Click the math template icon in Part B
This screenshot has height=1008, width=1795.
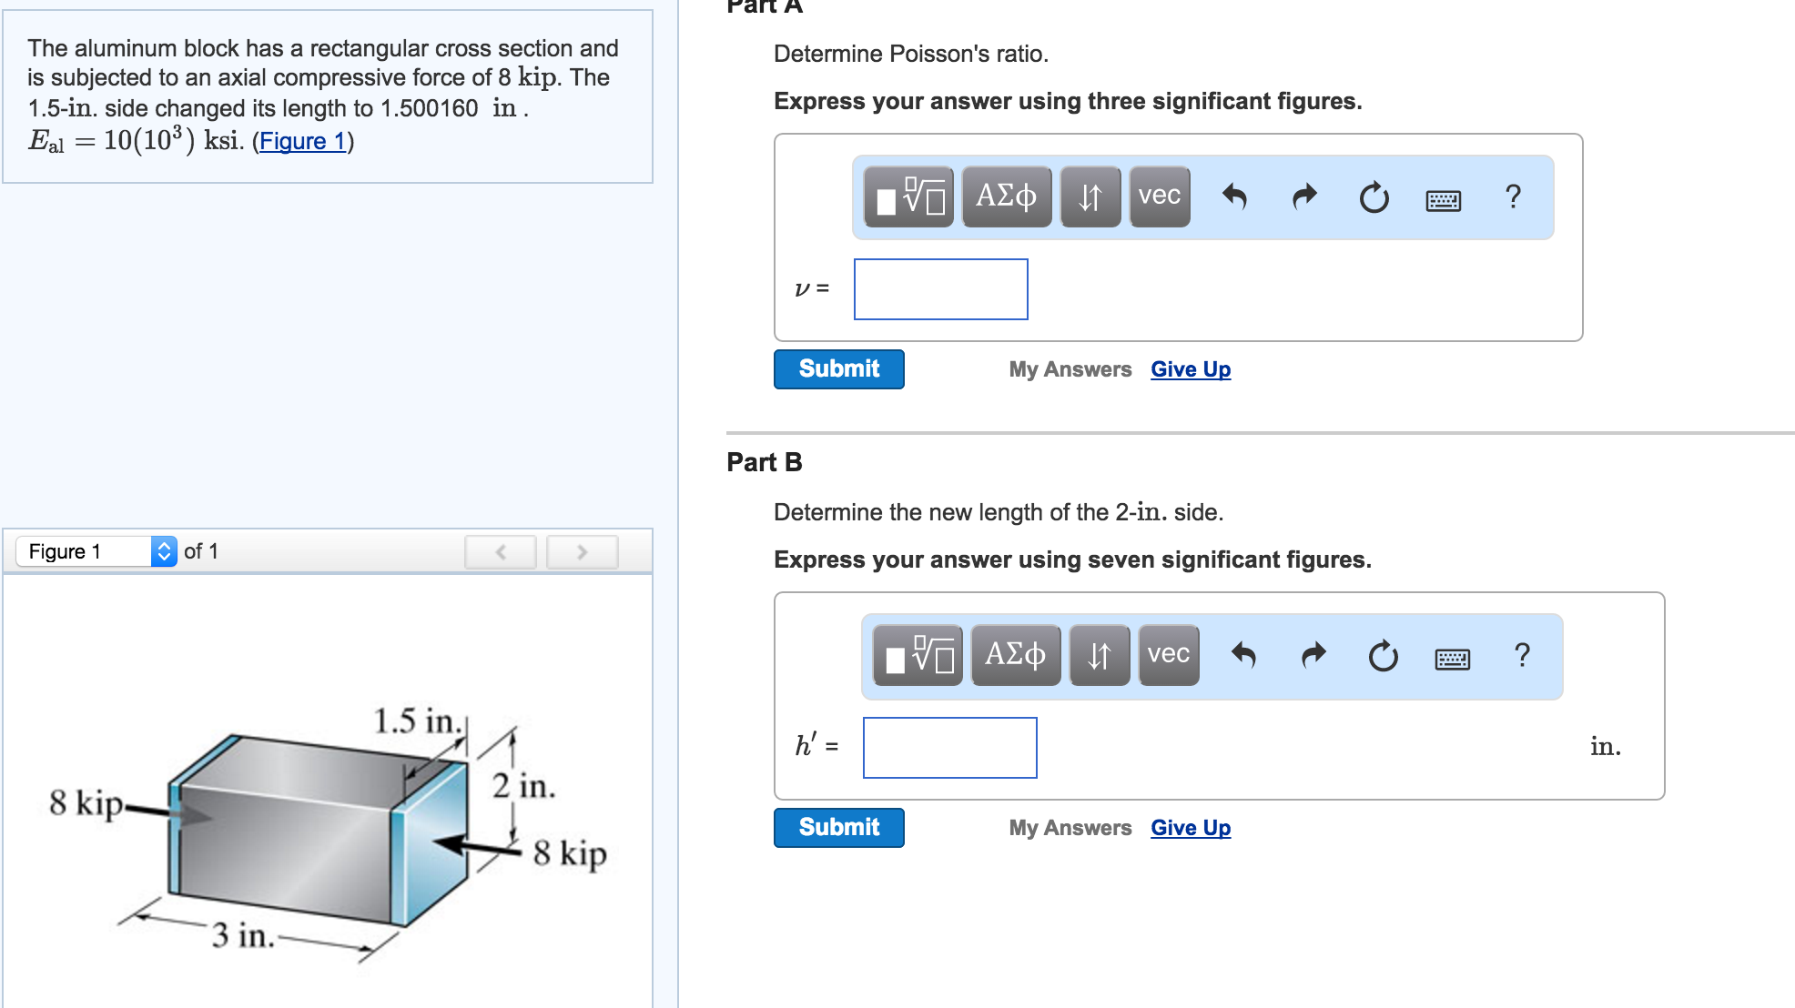click(917, 655)
